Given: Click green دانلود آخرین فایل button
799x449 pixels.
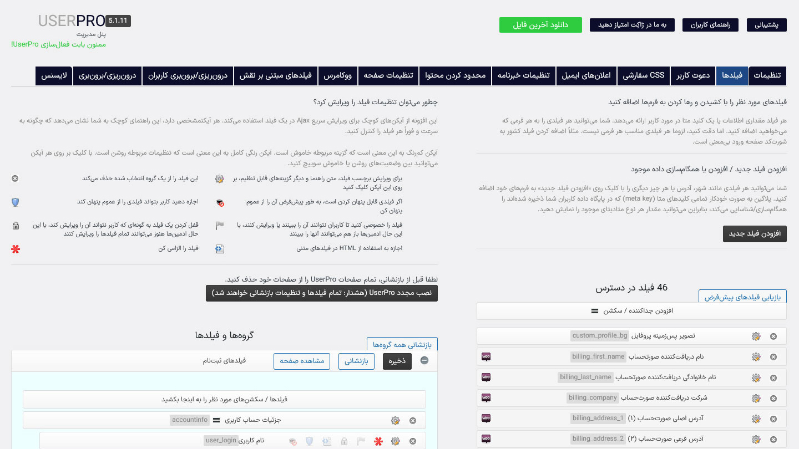Looking at the screenshot, I should (x=540, y=25).
